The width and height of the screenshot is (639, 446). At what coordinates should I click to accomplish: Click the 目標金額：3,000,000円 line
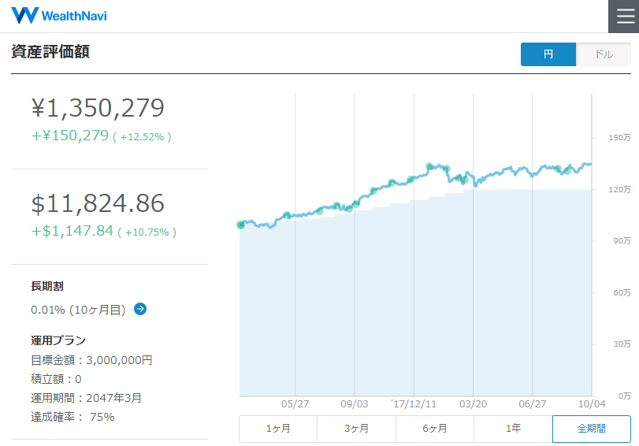pyautogui.click(x=91, y=360)
